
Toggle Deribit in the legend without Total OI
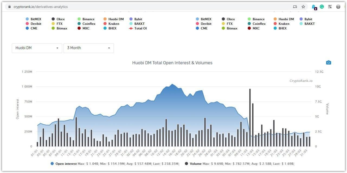[x=204, y=24]
